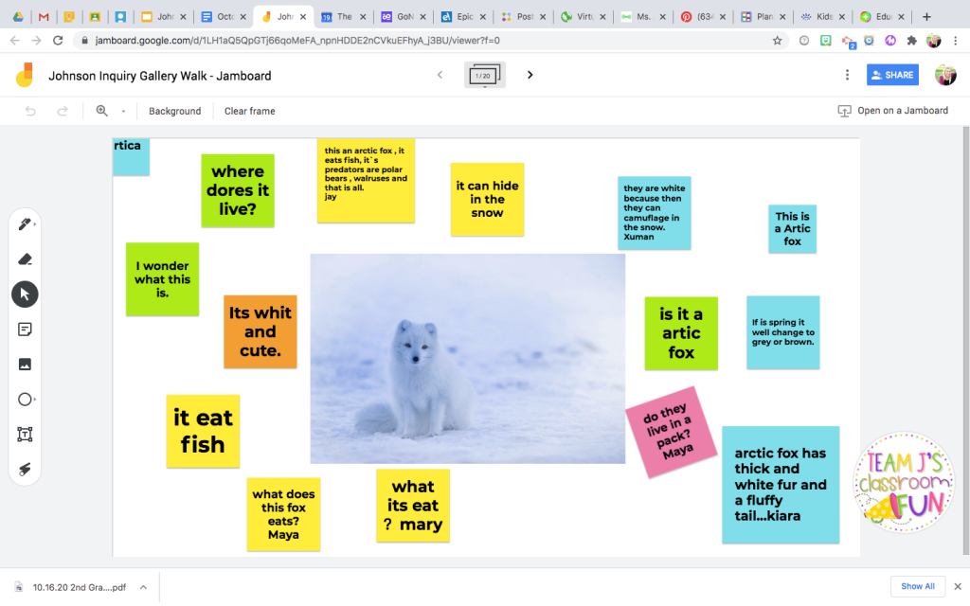Select the yellow 'it eat fish' note
Image resolution: width=970 pixels, height=606 pixels.
(x=203, y=431)
